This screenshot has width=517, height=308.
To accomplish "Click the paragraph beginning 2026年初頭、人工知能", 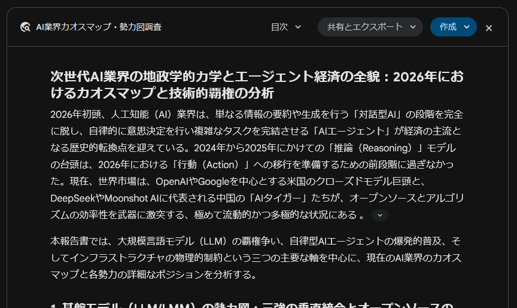I will [257, 164].
